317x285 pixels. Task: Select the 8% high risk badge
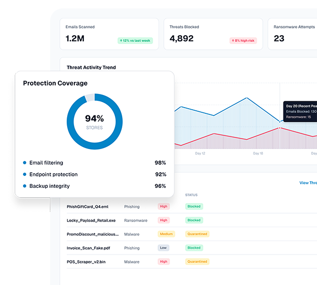[243, 40]
